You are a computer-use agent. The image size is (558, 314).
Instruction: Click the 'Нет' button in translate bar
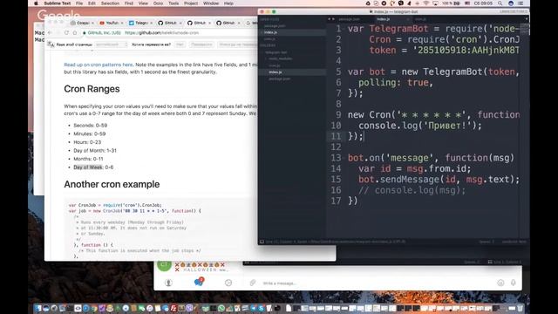click(x=180, y=44)
